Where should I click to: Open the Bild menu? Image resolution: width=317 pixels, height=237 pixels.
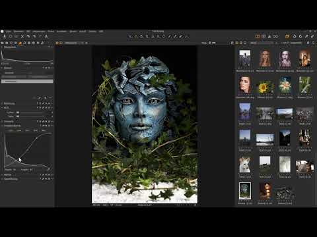point(28,32)
